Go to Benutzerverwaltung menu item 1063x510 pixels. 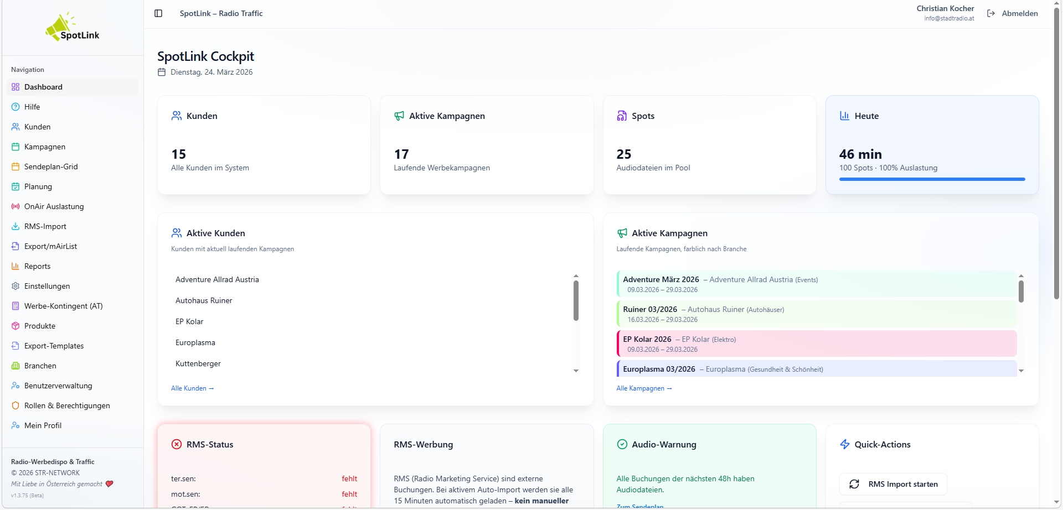(58, 386)
